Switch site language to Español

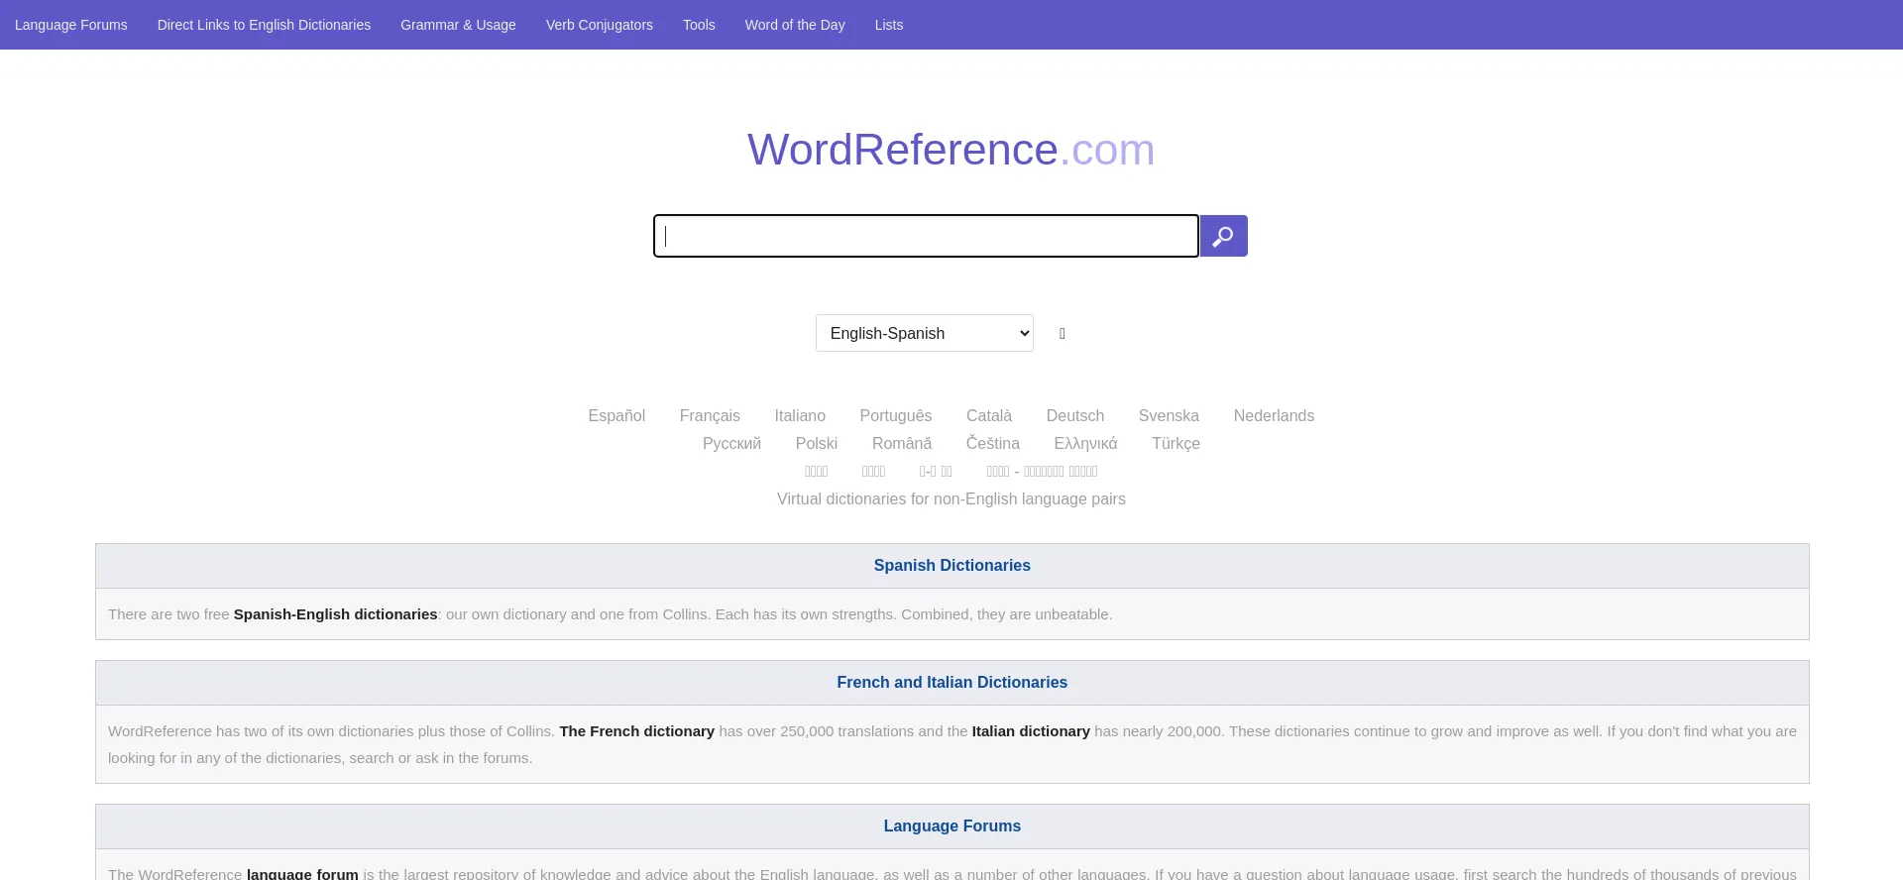tap(616, 415)
